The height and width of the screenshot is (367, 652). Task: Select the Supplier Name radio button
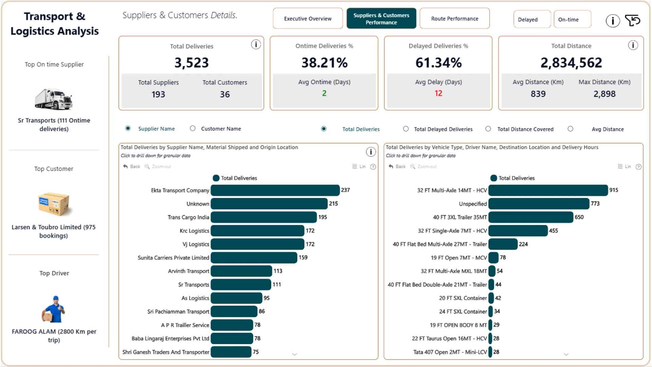(128, 128)
